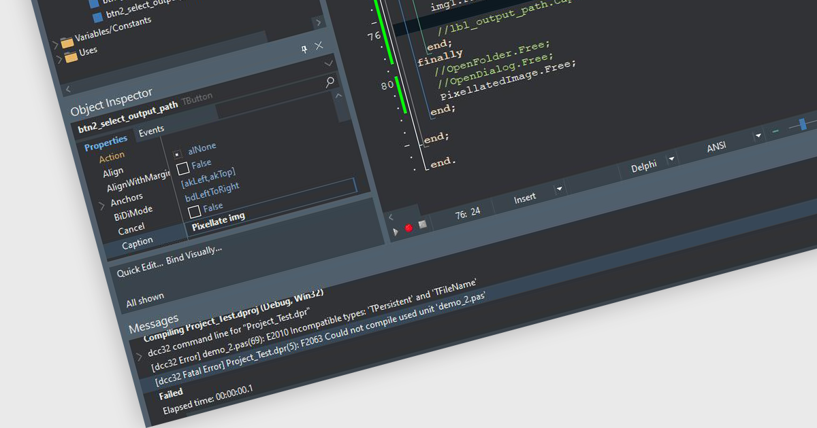Click the Object Inspector search magnifier icon
Image resolution: width=817 pixels, height=428 pixels.
(x=330, y=82)
